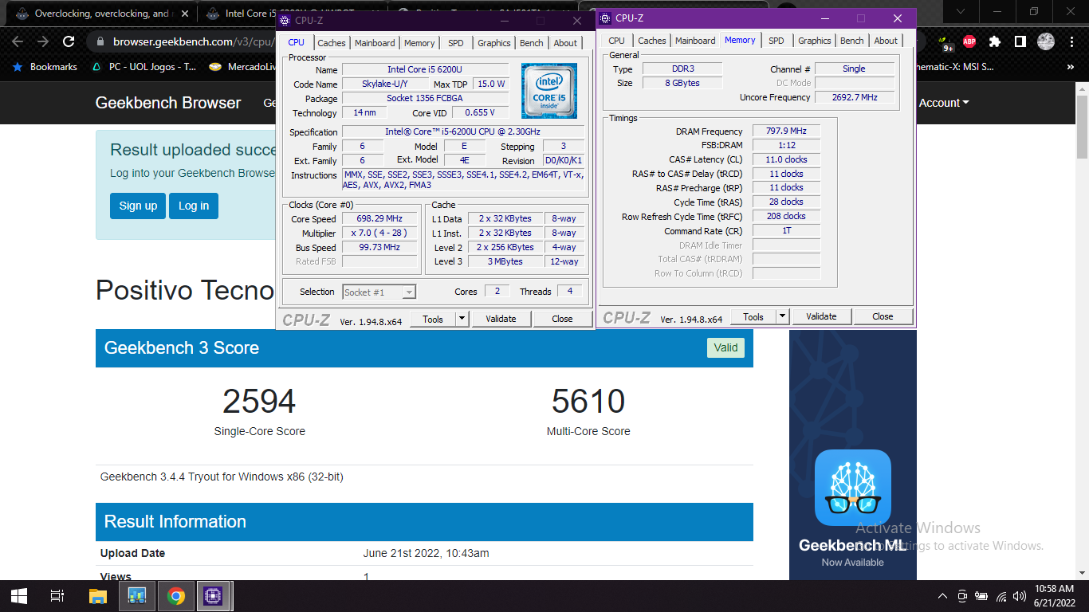
Task: Open the Geekbench Browser home link
Action: click(x=168, y=103)
